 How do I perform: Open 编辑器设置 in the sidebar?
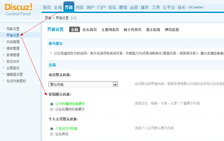pyautogui.click(x=15, y=74)
